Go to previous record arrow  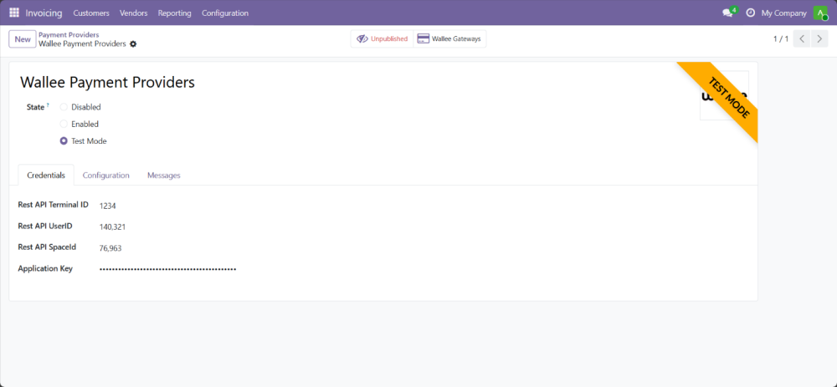[801, 39]
